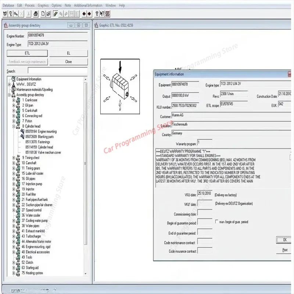Click the first toolbar icon beside the key icon
The width and height of the screenshot is (294, 294).
point(5,14)
